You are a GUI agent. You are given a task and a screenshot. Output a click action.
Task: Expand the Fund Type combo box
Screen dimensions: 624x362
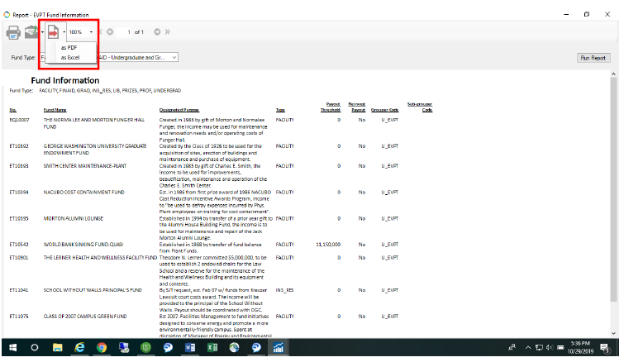point(174,58)
